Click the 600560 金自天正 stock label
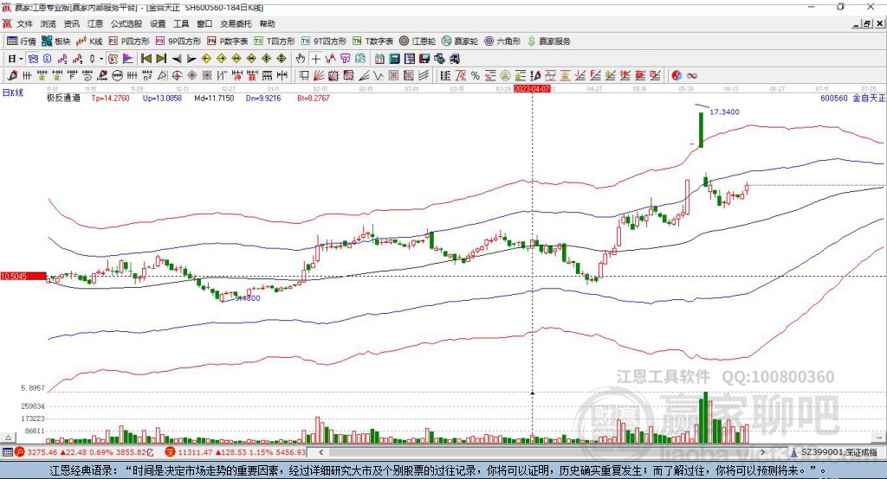 coord(852,98)
